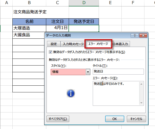Select column B header
155x129 pixels.
[x=29, y=3]
